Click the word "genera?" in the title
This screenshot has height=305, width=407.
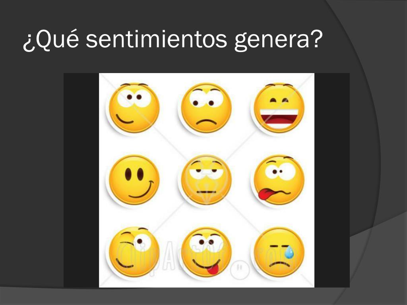coord(278,41)
